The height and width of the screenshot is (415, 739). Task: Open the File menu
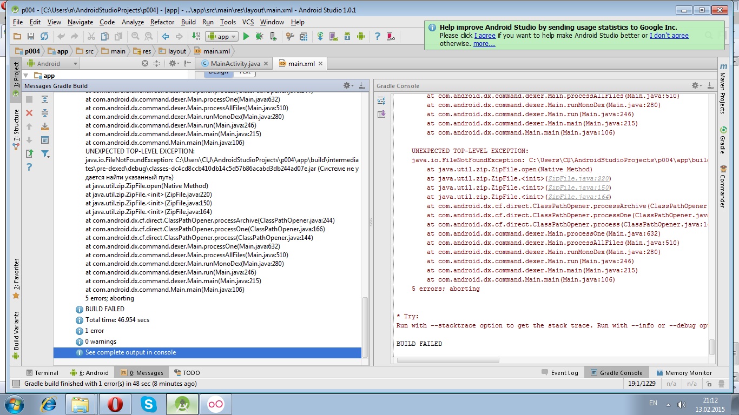18,22
